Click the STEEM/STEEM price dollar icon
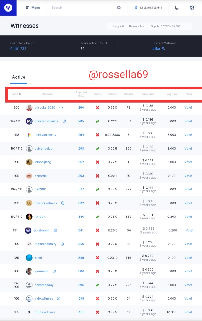The height and width of the screenshot is (321, 202). [136, 8]
